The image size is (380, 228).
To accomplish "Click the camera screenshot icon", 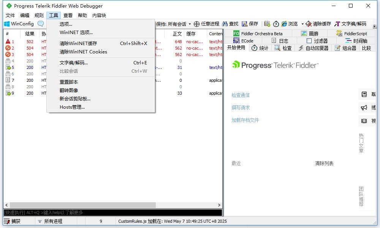I will click(267, 23).
